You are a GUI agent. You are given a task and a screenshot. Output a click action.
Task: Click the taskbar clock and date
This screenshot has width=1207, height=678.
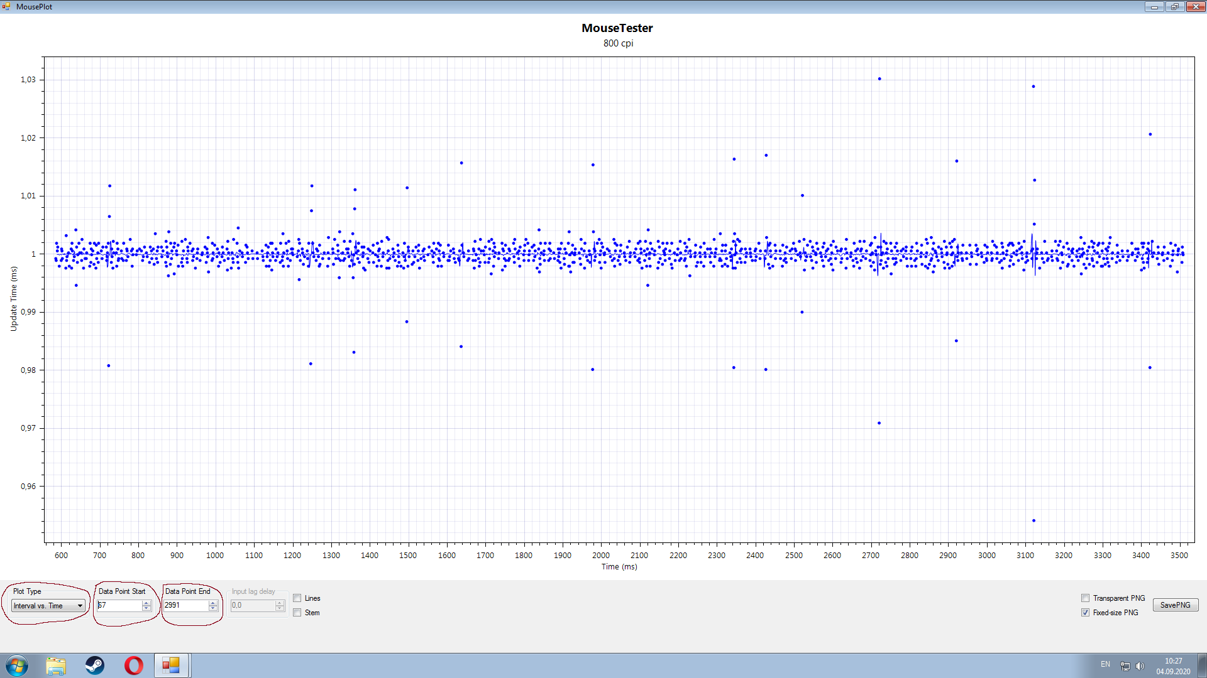pos(1173,666)
